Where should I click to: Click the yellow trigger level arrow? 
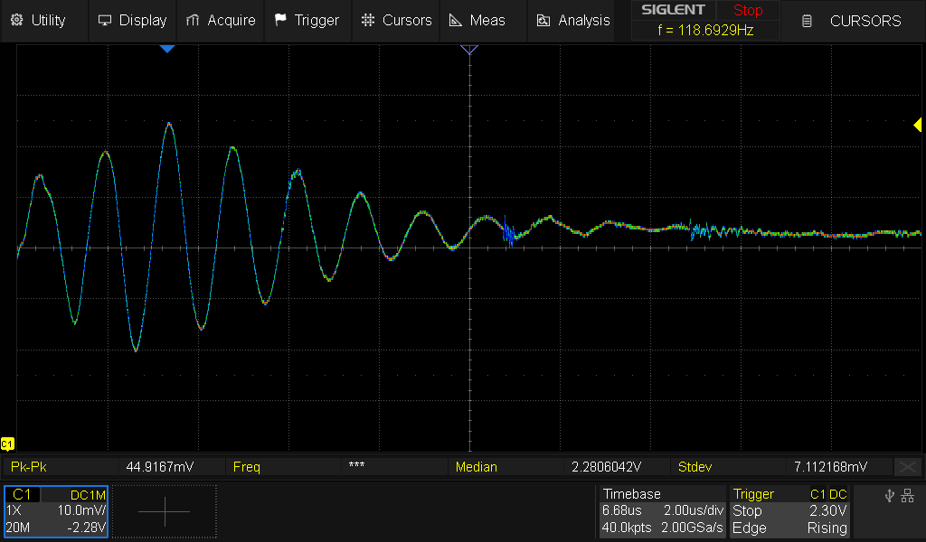tap(916, 126)
